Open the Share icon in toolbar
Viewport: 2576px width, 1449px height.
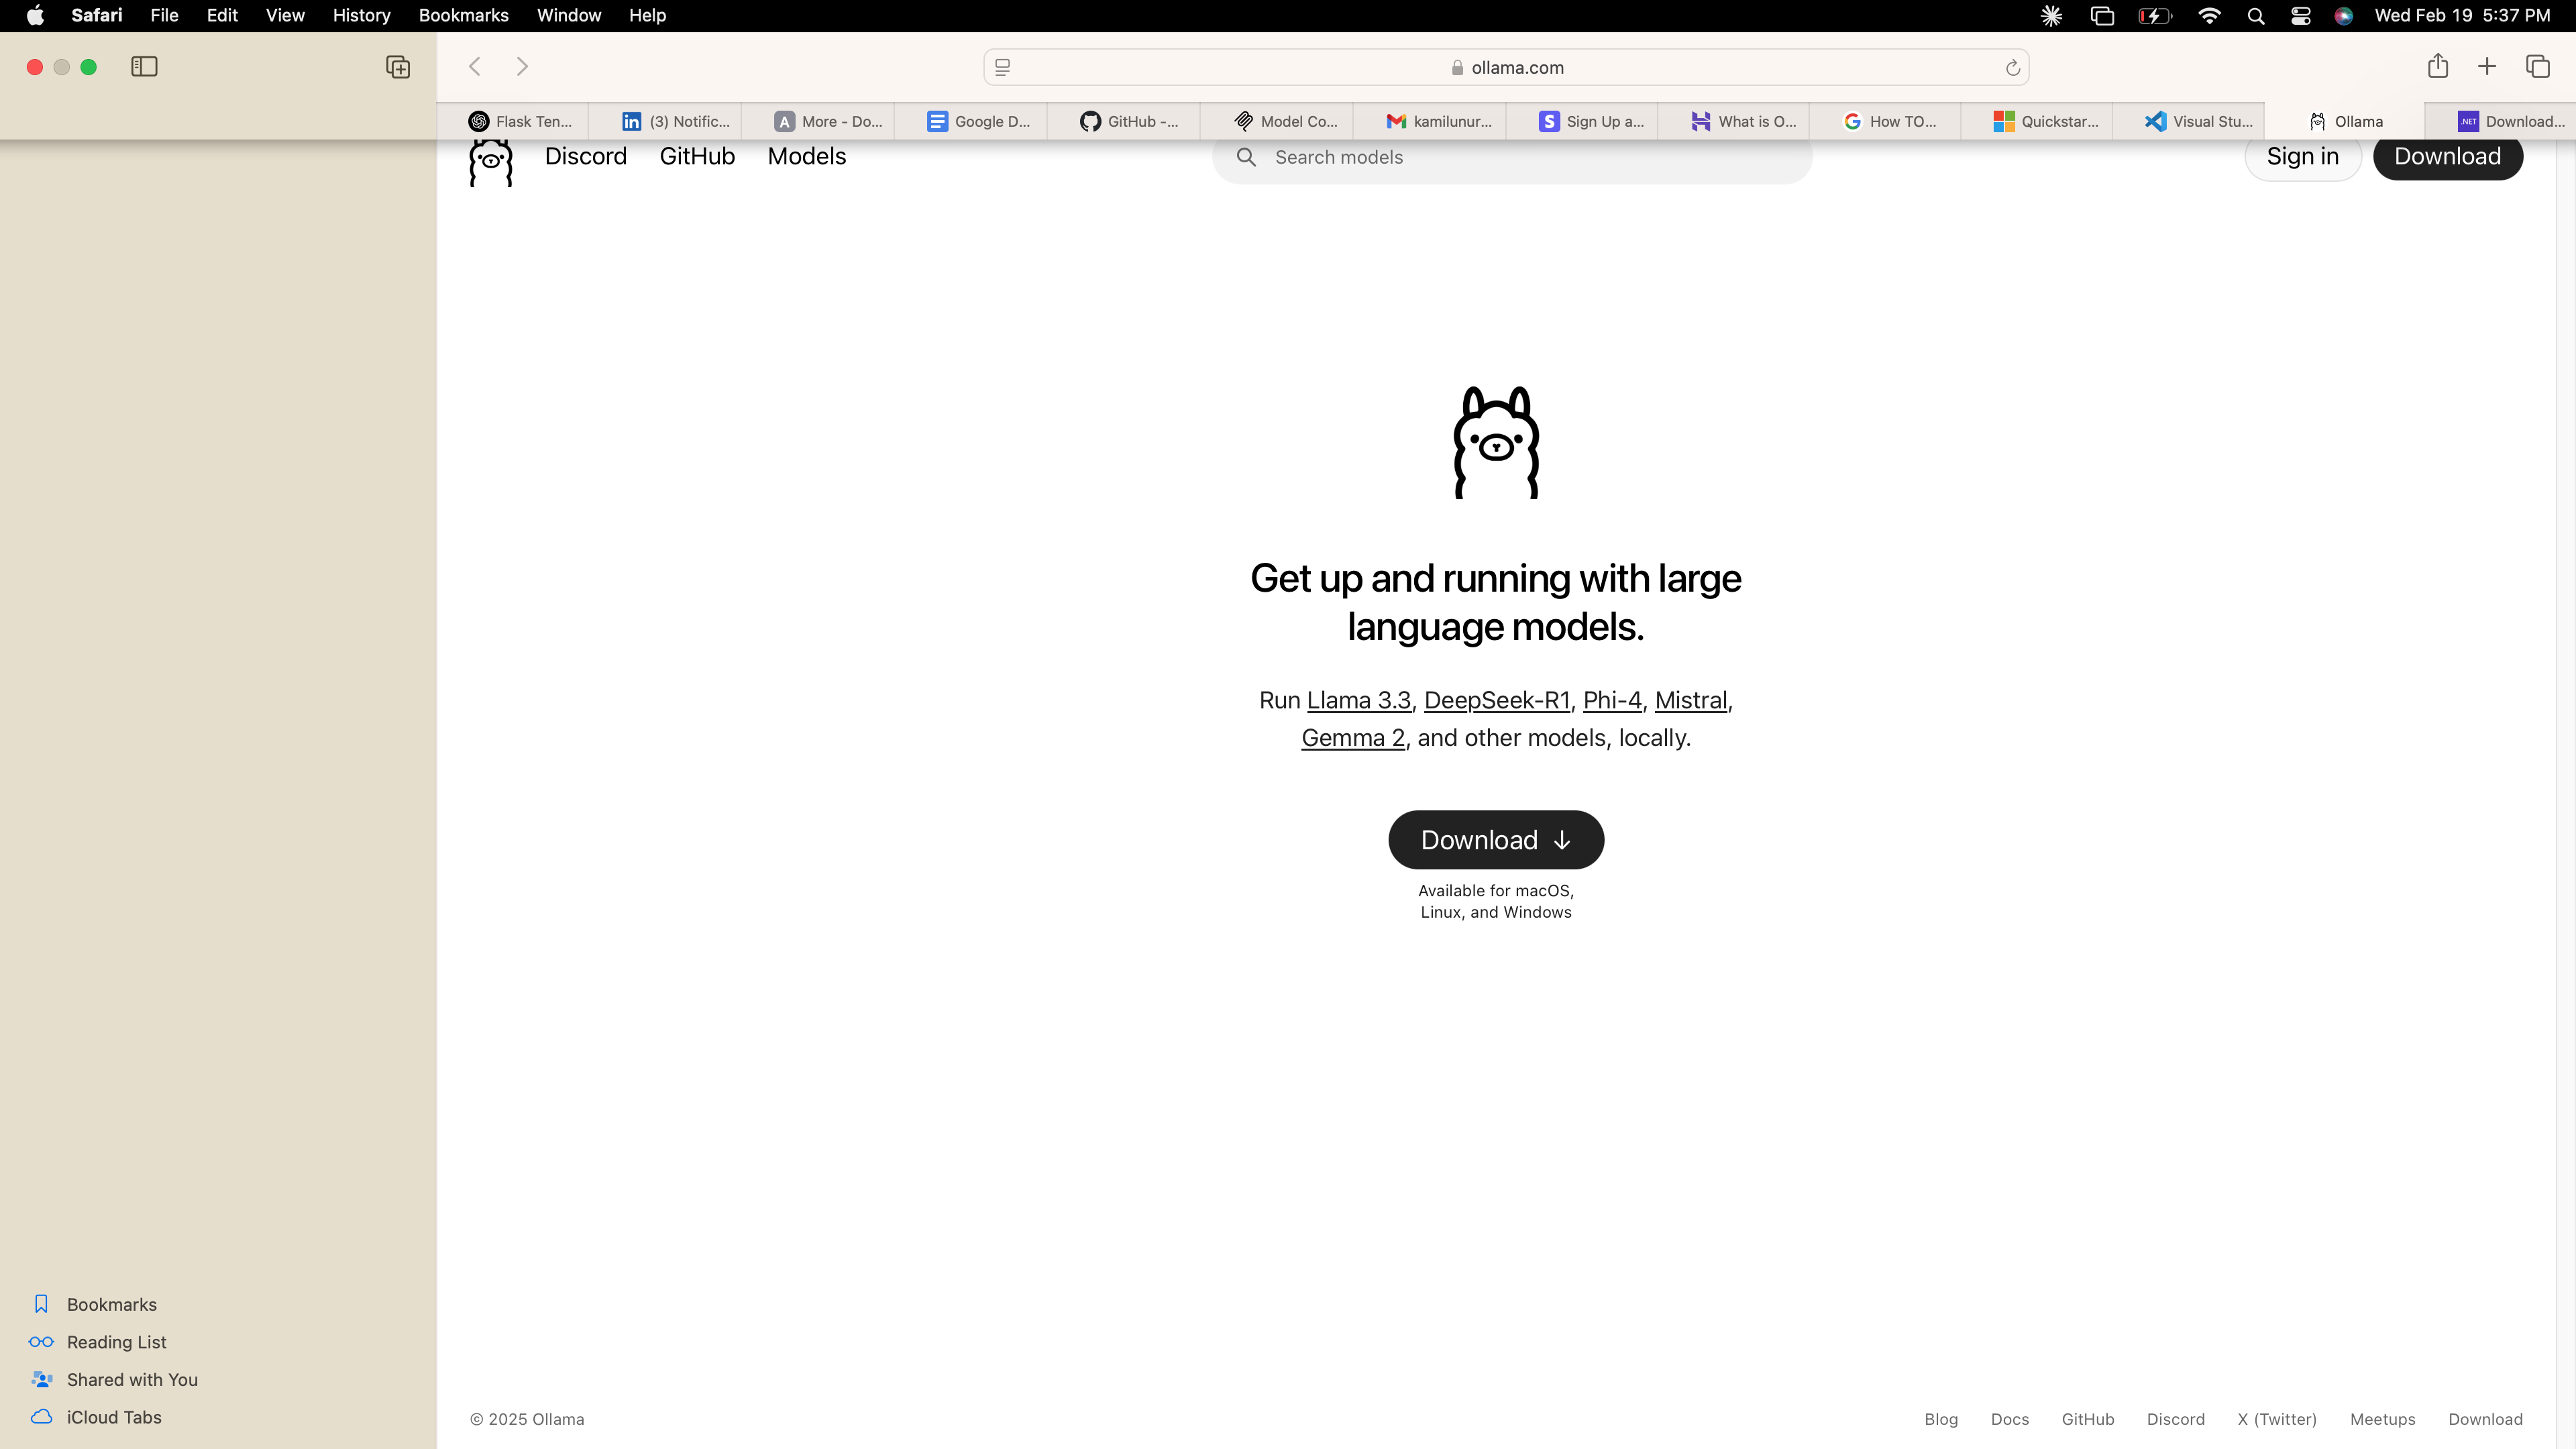click(2438, 66)
